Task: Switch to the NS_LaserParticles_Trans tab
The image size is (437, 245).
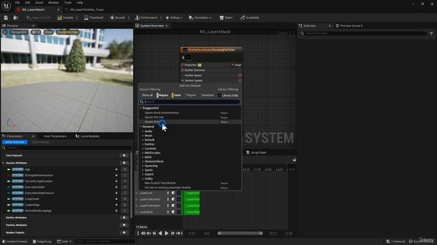Action: [x=87, y=10]
